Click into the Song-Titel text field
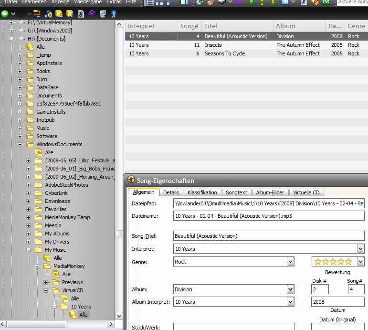This screenshot has width=368, height=330. tap(268, 236)
